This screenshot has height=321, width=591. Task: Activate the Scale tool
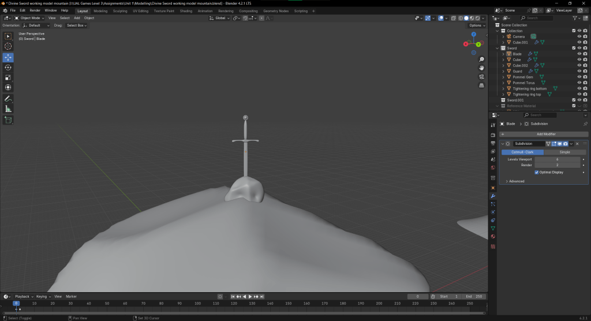[8, 77]
